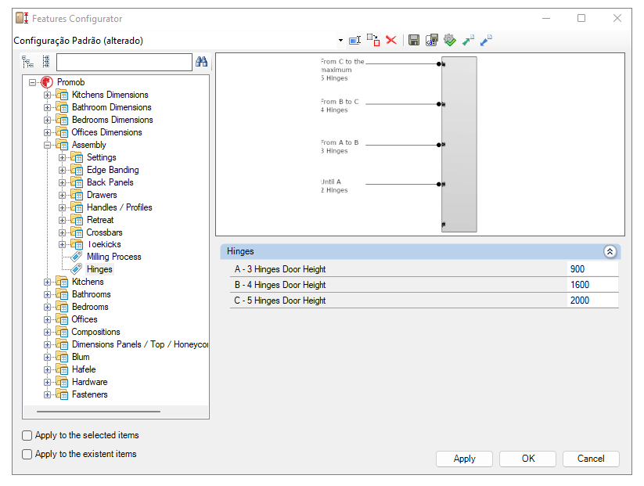Collapse the Promob root node

coord(32,83)
